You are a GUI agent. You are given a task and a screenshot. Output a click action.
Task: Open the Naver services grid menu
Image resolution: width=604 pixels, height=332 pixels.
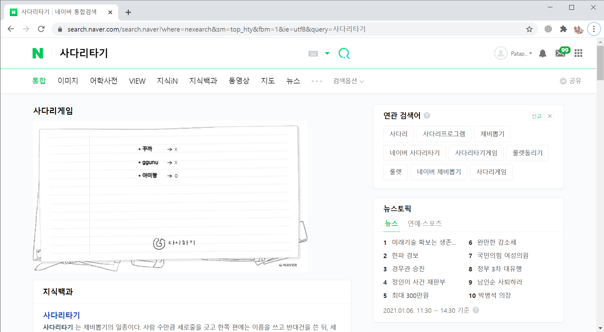pyautogui.click(x=578, y=53)
